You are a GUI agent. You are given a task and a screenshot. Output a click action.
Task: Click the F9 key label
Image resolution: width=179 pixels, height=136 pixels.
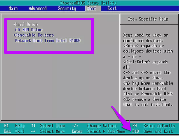134,126
